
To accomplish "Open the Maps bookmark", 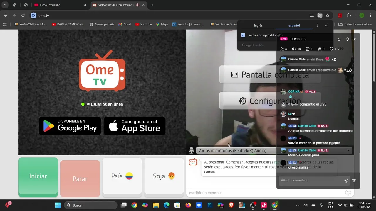I will 162,24.
